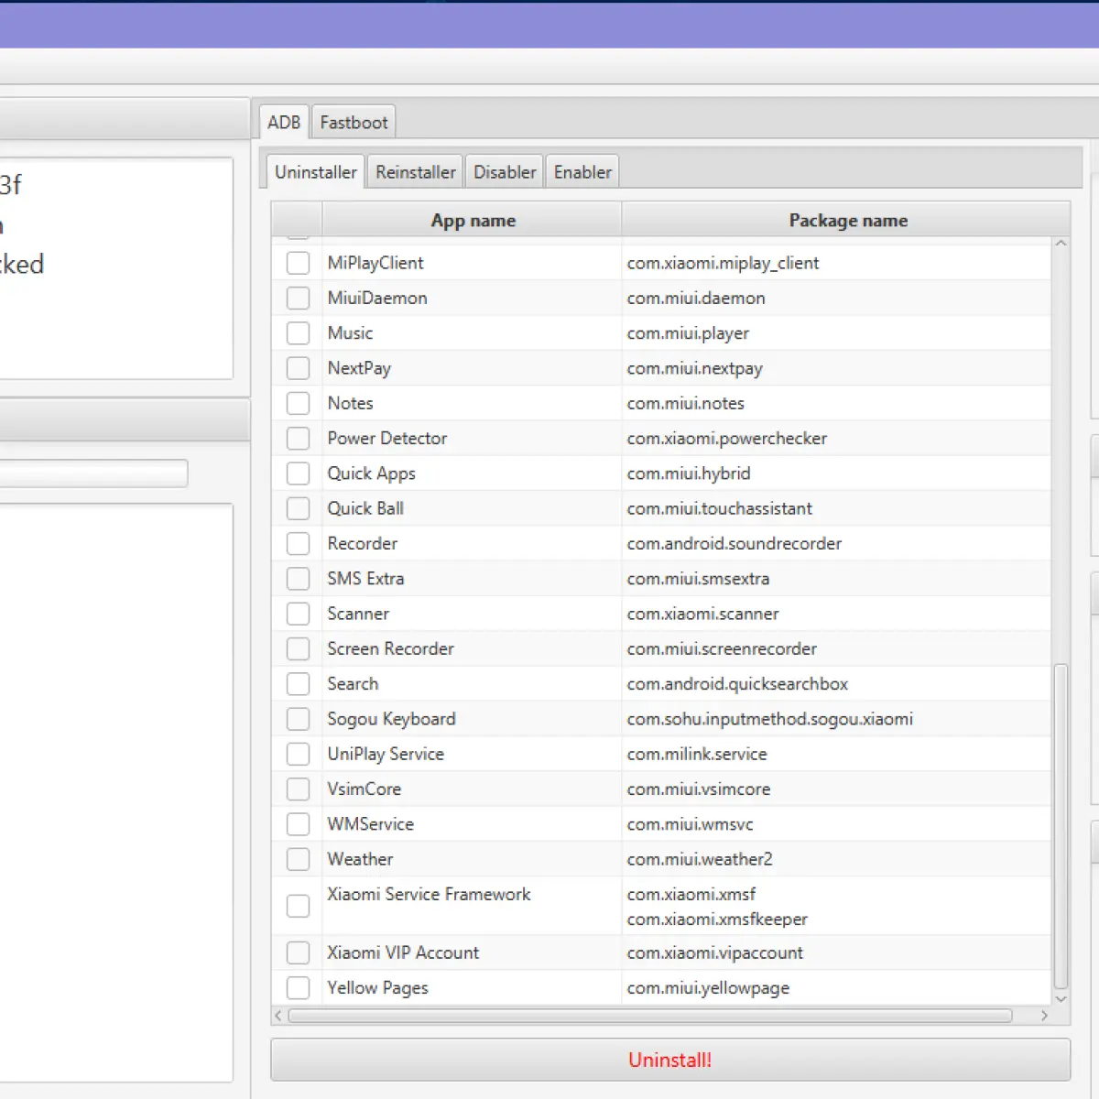This screenshot has width=1099, height=1099.
Task: Sort by Package name column header
Action: (847, 221)
